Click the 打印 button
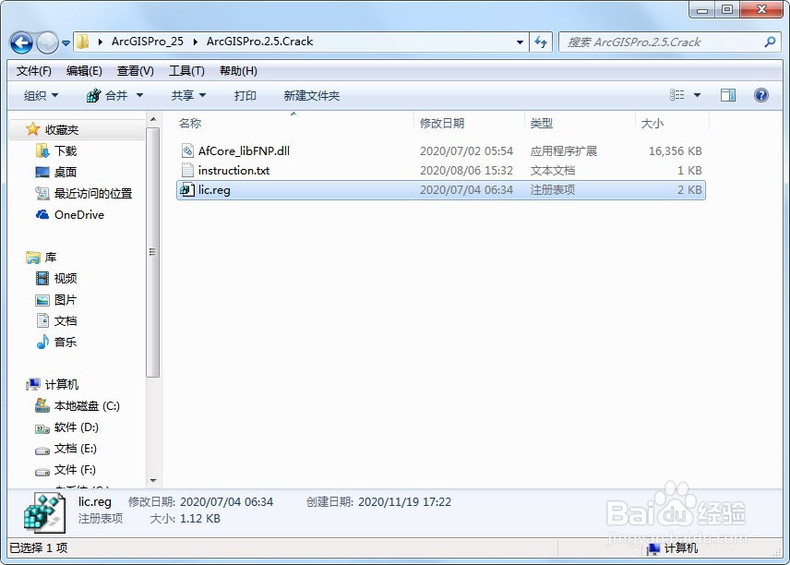Viewport: 790px width, 565px height. (245, 95)
